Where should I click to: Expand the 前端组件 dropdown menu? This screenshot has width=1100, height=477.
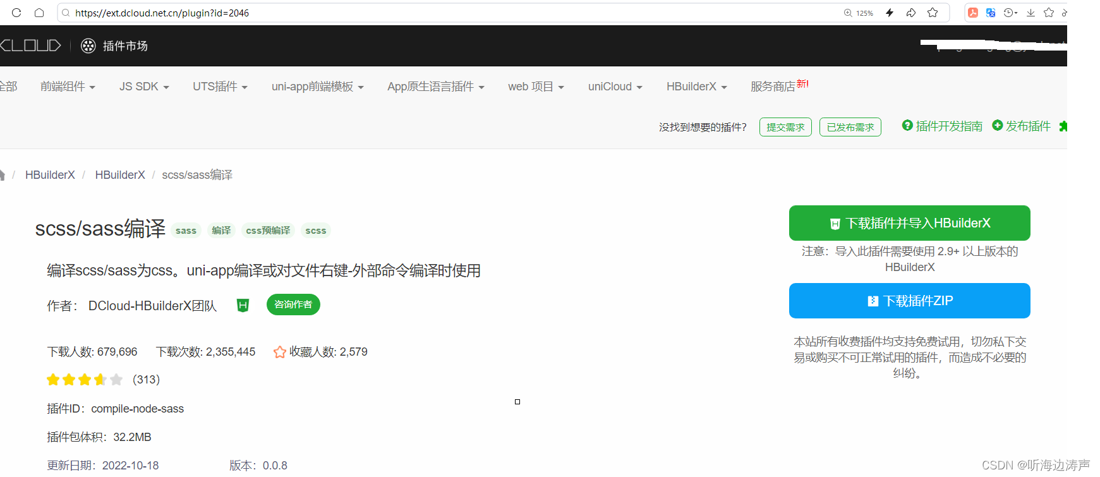(68, 87)
